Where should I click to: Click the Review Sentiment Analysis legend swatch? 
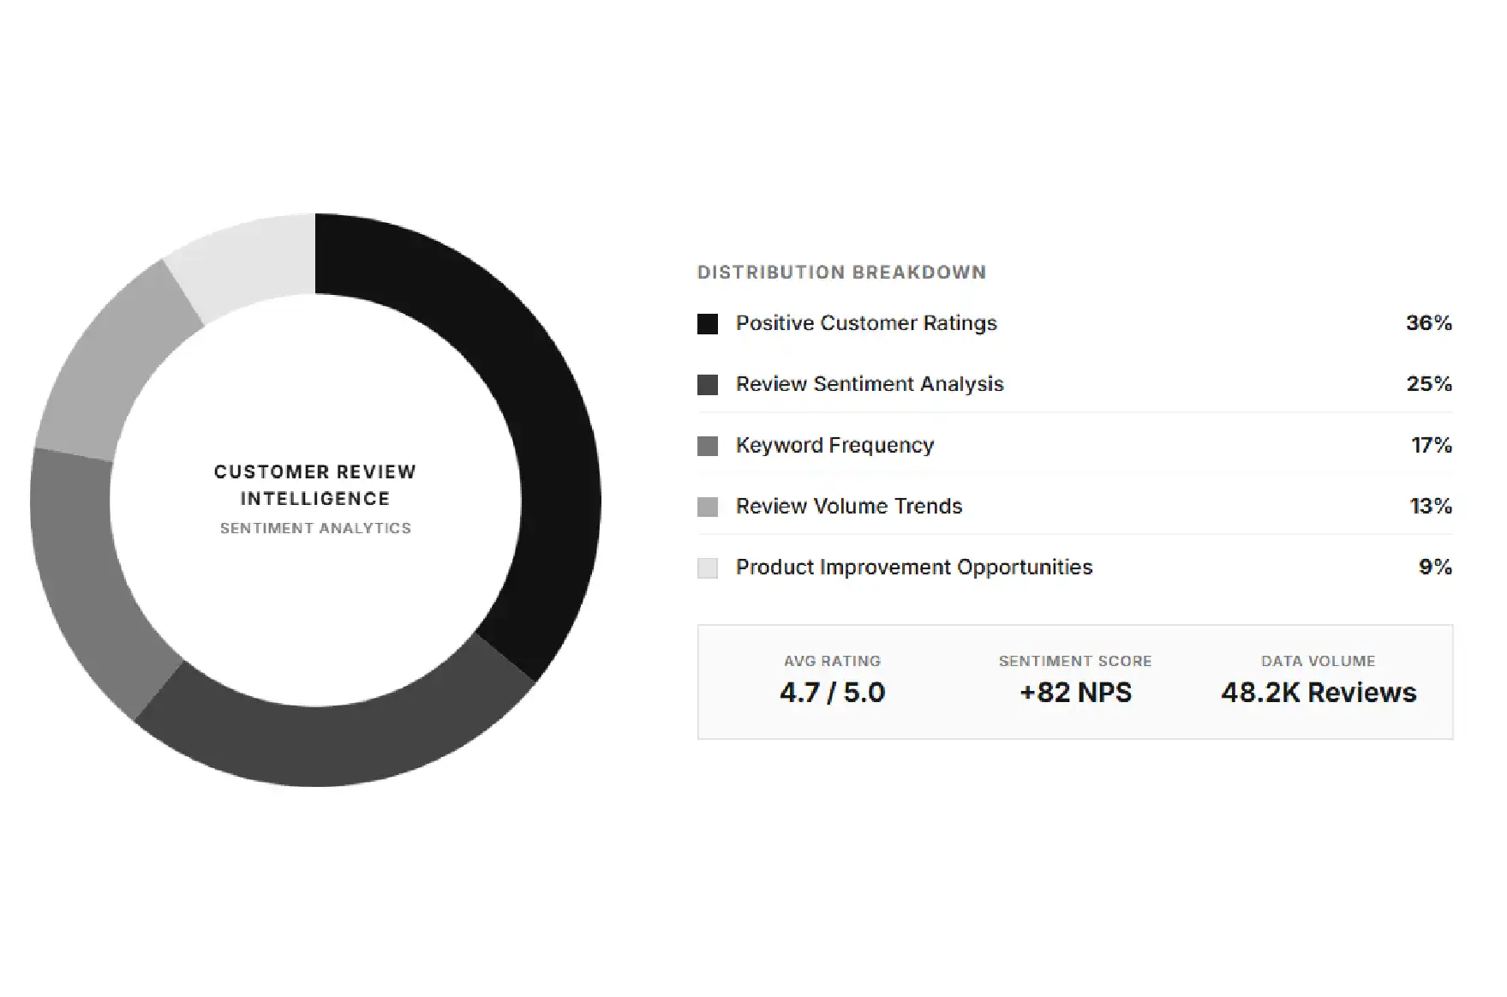pyautogui.click(x=708, y=385)
